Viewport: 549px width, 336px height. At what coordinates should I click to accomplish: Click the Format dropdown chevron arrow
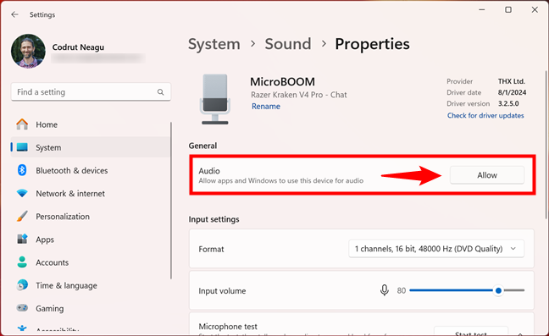(513, 249)
